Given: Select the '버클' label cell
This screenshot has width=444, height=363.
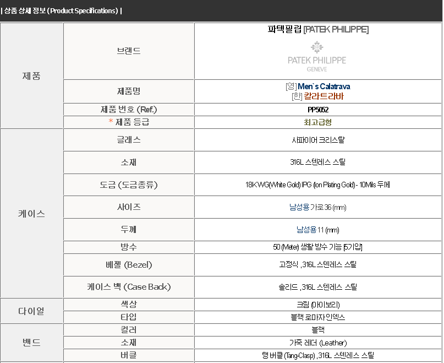Looking at the screenshot, I should pos(129,355).
